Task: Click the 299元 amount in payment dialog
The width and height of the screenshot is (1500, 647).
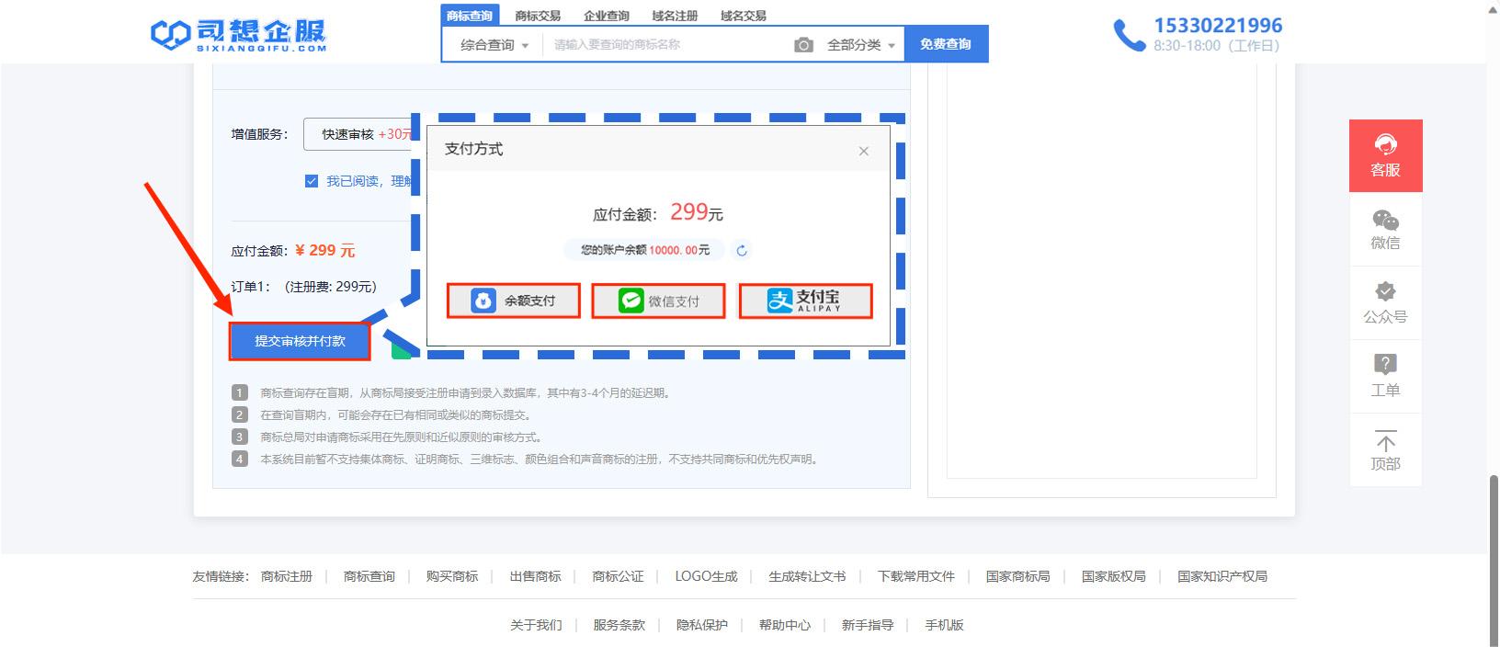Action: pyautogui.click(x=697, y=212)
